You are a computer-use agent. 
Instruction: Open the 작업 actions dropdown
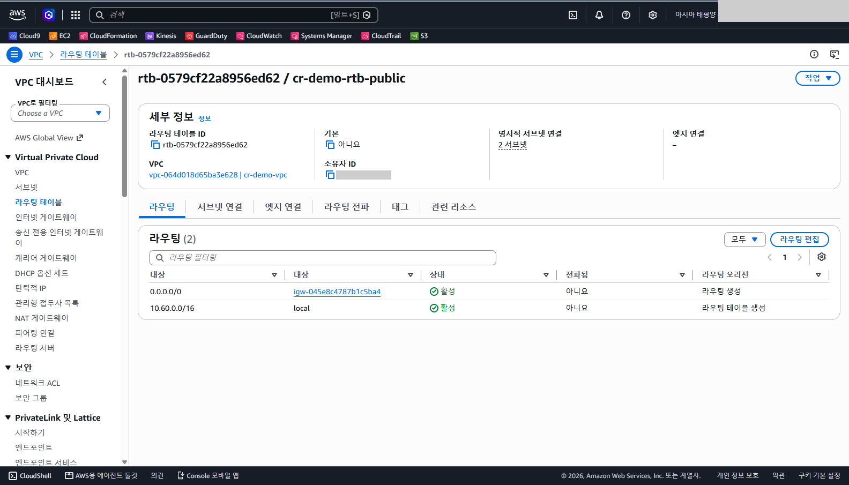pos(817,78)
